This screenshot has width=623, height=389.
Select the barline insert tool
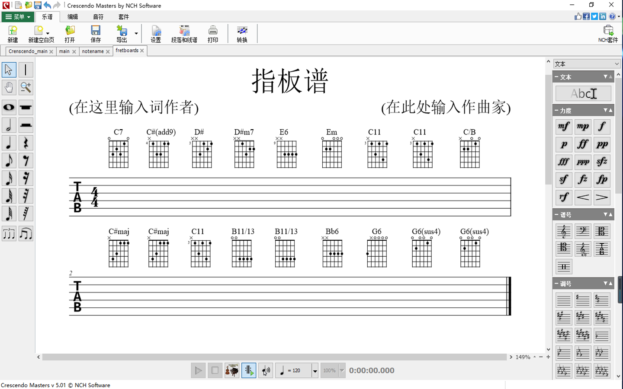click(26, 70)
